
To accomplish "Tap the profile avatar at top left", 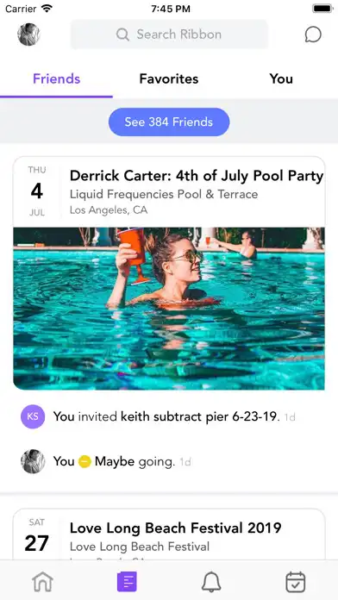I will click(x=28, y=34).
